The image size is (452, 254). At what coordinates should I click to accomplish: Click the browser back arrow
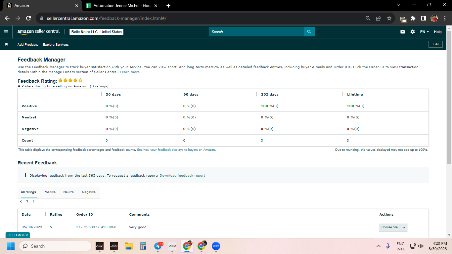click(x=7, y=18)
